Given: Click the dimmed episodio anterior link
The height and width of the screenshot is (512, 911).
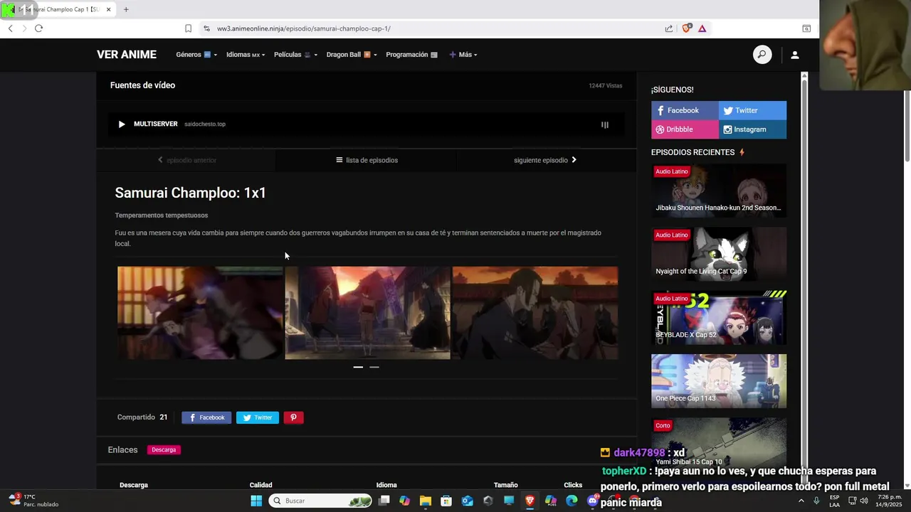Looking at the screenshot, I should pos(186,160).
